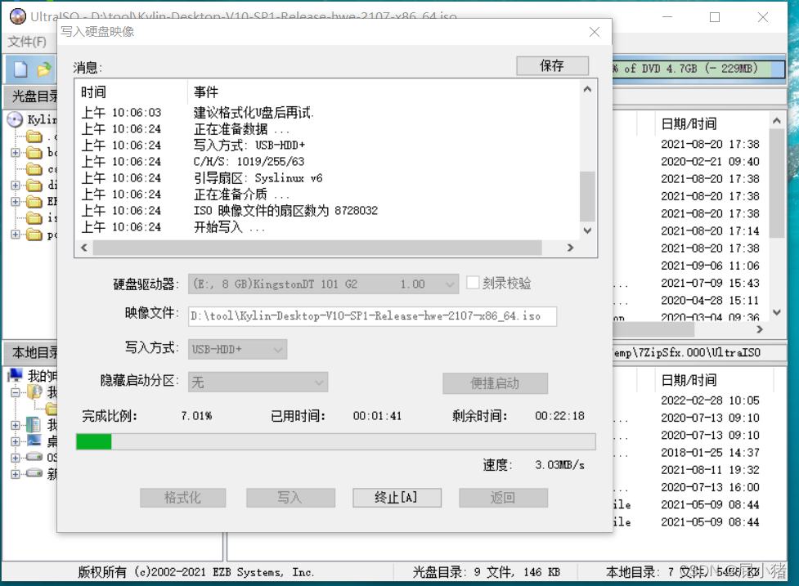The image size is (799, 586).
Task: Click the disc file list scroll-down arrow
Action: pos(777,312)
